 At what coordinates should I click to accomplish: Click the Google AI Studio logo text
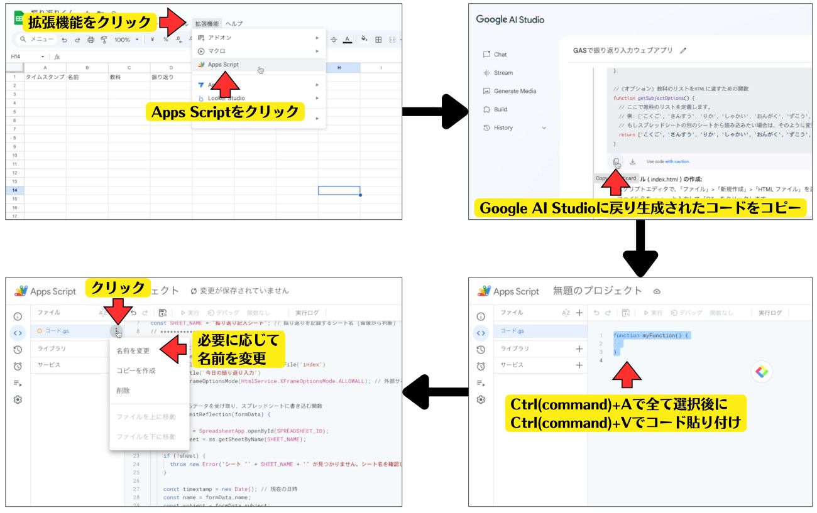tap(510, 19)
